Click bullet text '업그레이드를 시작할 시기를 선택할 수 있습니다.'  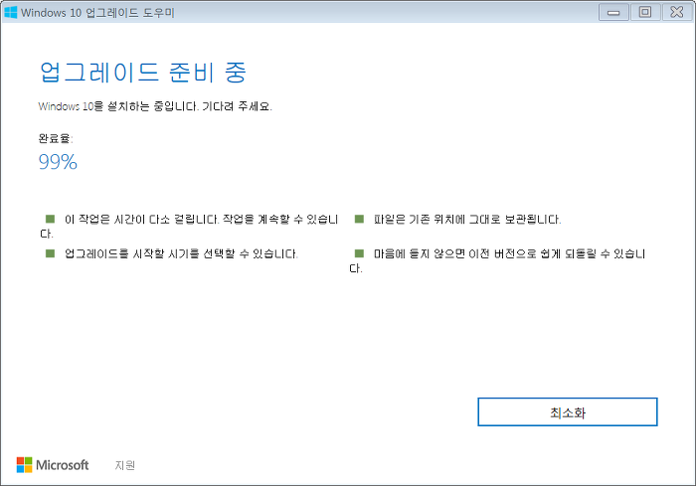pos(181,253)
